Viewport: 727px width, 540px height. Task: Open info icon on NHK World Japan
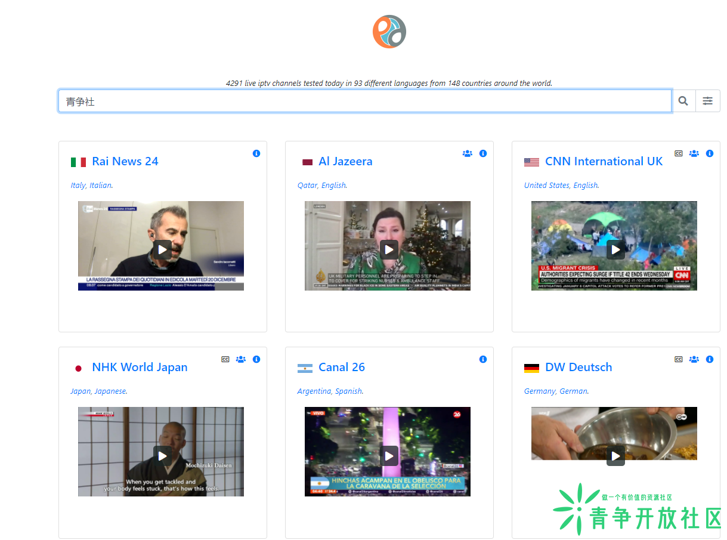pyautogui.click(x=256, y=359)
